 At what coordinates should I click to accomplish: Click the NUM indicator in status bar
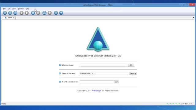click(x=186, y=104)
